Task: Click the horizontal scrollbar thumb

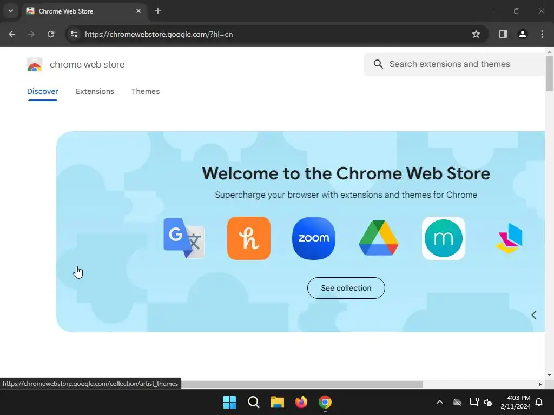Action: 302,384
